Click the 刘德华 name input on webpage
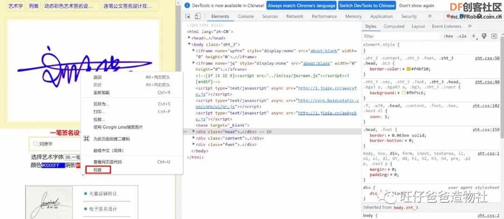Viewport: 504px width, 219px height. point(55,144)
